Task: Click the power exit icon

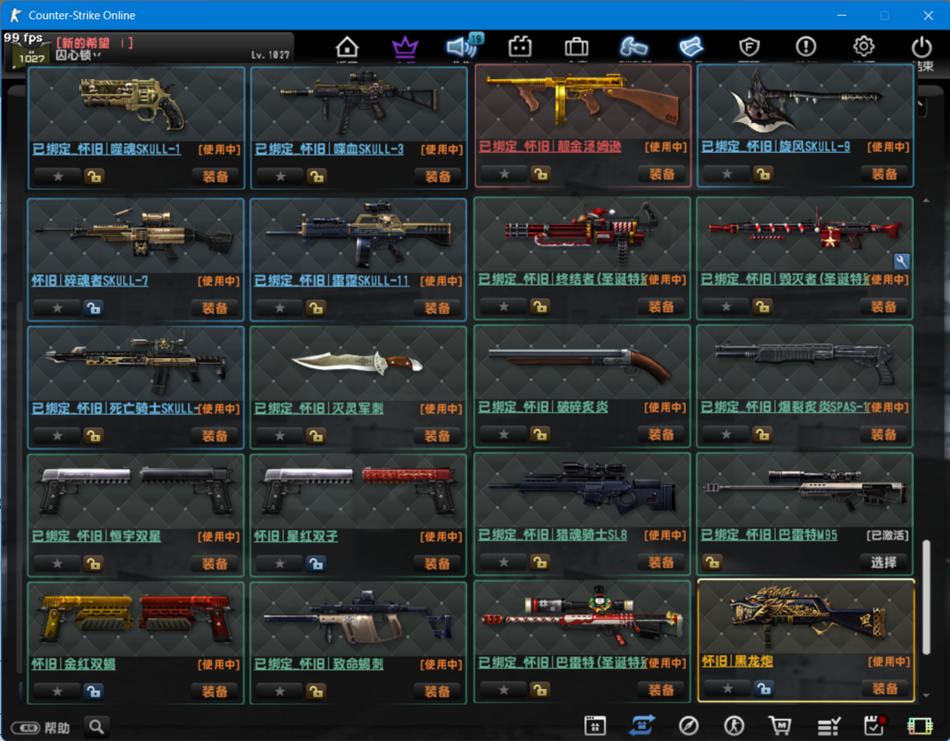Action: pos(922,47)
